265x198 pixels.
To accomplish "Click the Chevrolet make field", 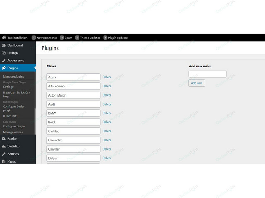I will [x=73, y=140].
